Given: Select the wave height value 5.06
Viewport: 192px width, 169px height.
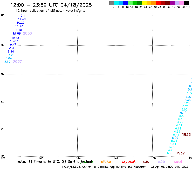Looking at the screenshot, I should [172, 147].
